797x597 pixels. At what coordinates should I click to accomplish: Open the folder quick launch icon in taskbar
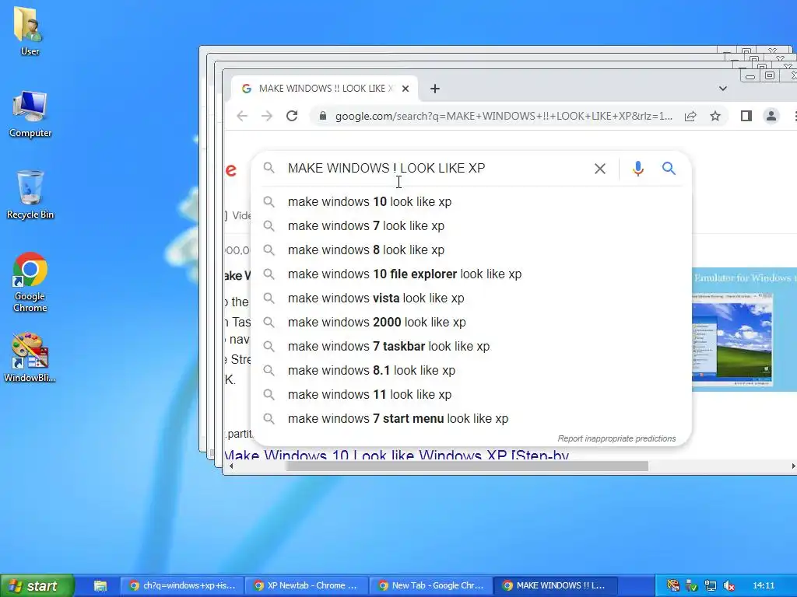pos(100,586)
